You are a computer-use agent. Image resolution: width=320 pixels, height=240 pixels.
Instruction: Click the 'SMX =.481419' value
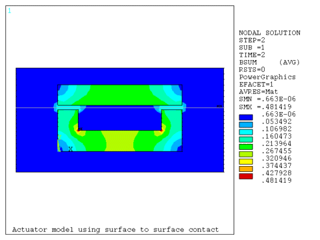[x=265, y=107]
